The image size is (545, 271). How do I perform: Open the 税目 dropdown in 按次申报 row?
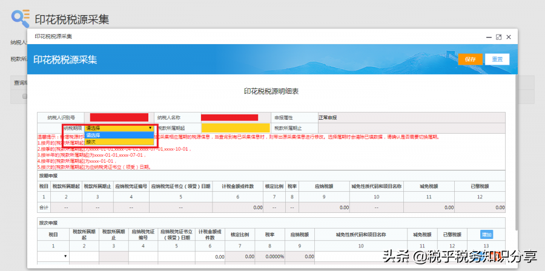[53, 256]
